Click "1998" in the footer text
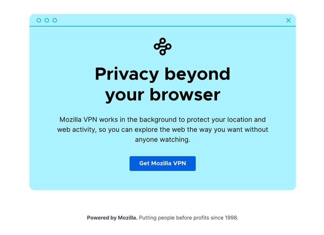The width and height of the screenshot is (324, 235). 231,218
